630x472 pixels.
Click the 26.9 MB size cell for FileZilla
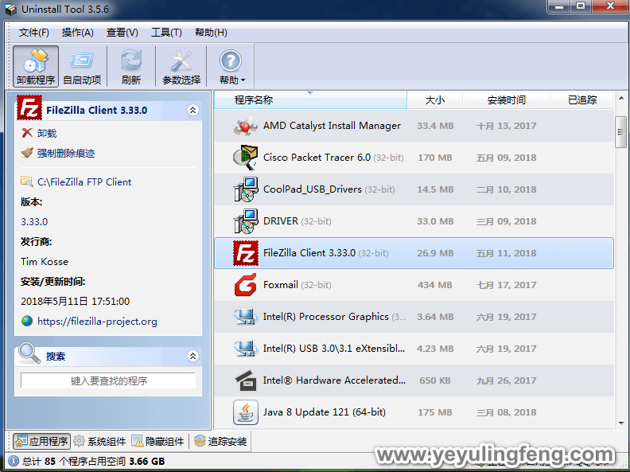point(435,253)
